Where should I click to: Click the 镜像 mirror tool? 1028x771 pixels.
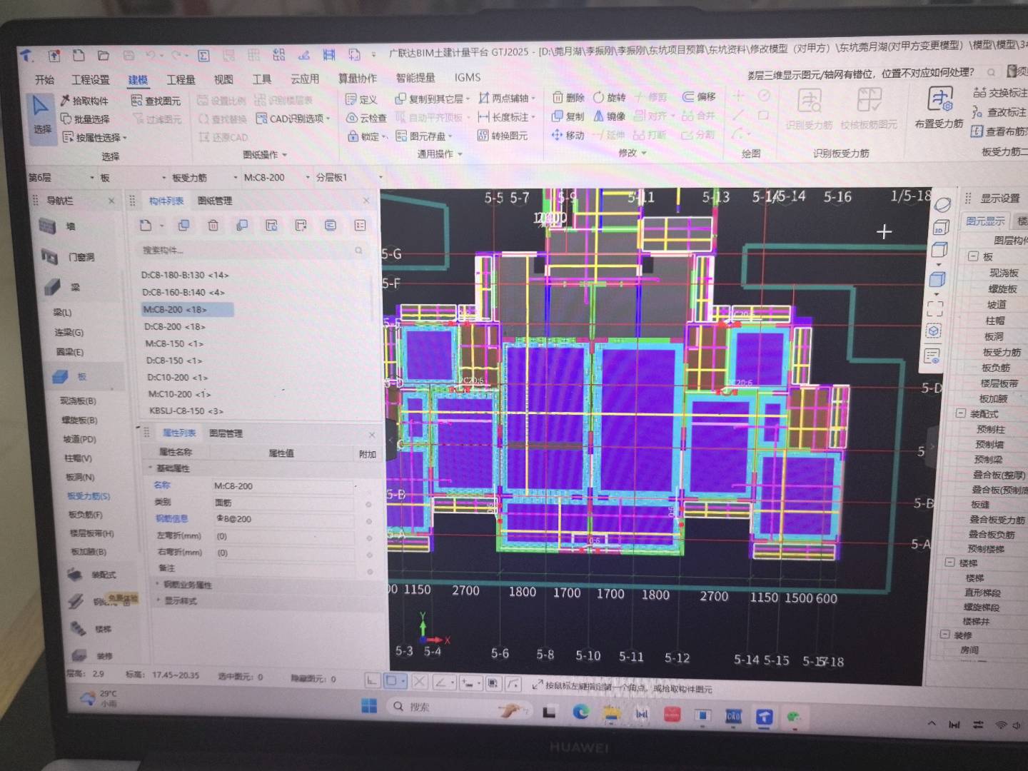[610, 116]
